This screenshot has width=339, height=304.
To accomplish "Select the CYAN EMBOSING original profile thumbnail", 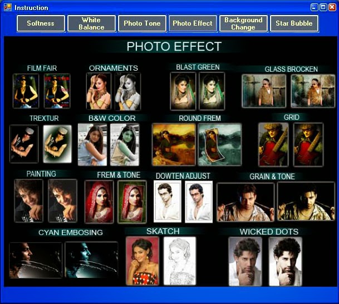I will (36, 261).
